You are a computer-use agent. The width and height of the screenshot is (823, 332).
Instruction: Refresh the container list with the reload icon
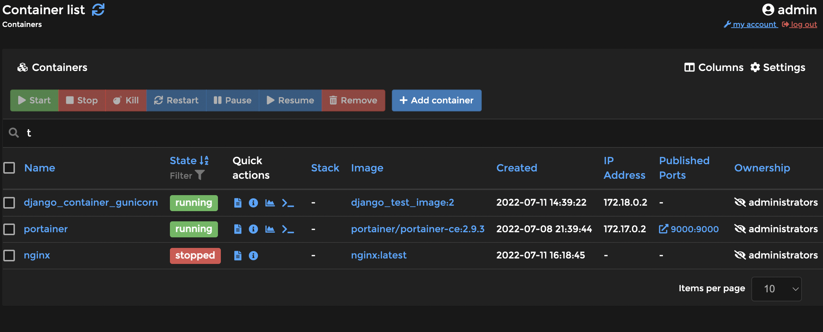98,10
